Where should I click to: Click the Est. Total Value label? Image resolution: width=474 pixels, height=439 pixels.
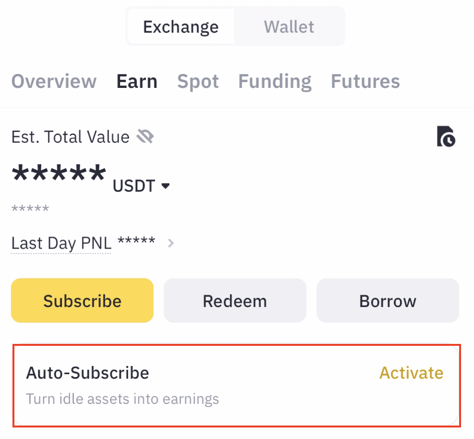[70, 137]
